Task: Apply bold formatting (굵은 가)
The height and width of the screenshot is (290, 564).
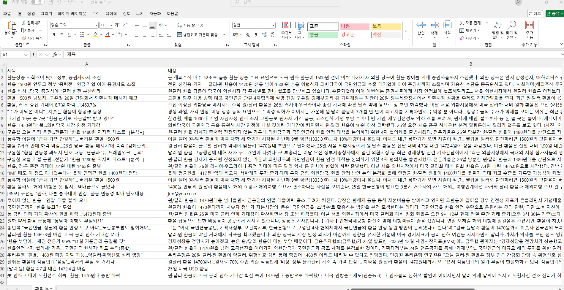Action: (x=54, y=35)
